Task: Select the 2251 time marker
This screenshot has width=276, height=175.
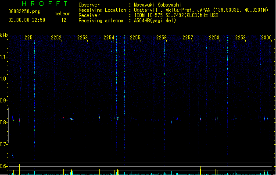Action: 30,38
